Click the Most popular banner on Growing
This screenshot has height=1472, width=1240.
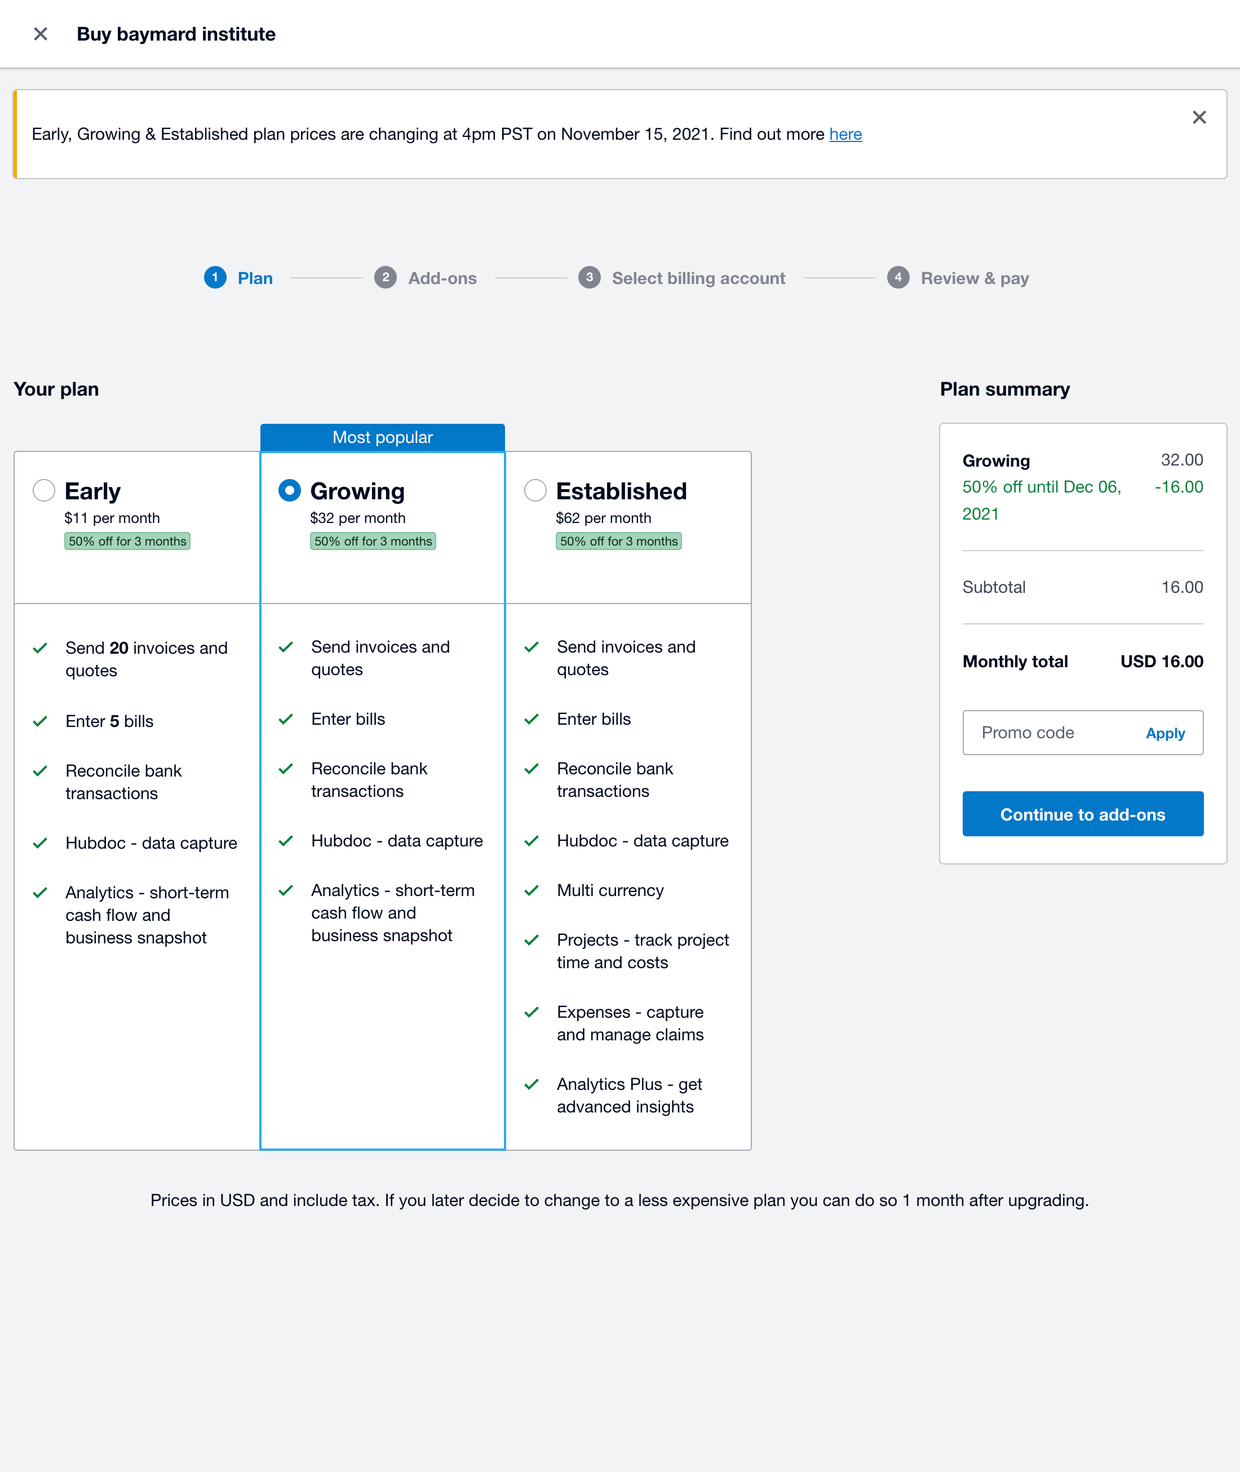click(x=382, y=437)
